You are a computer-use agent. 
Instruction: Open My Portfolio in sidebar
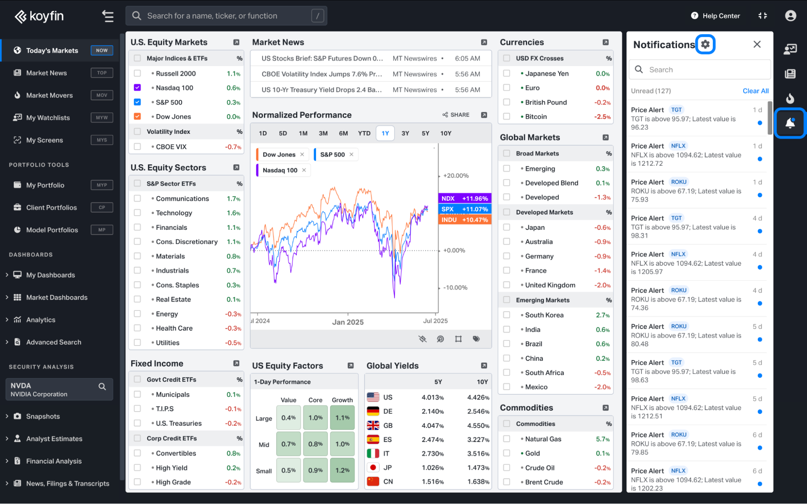tap(60, 185)
